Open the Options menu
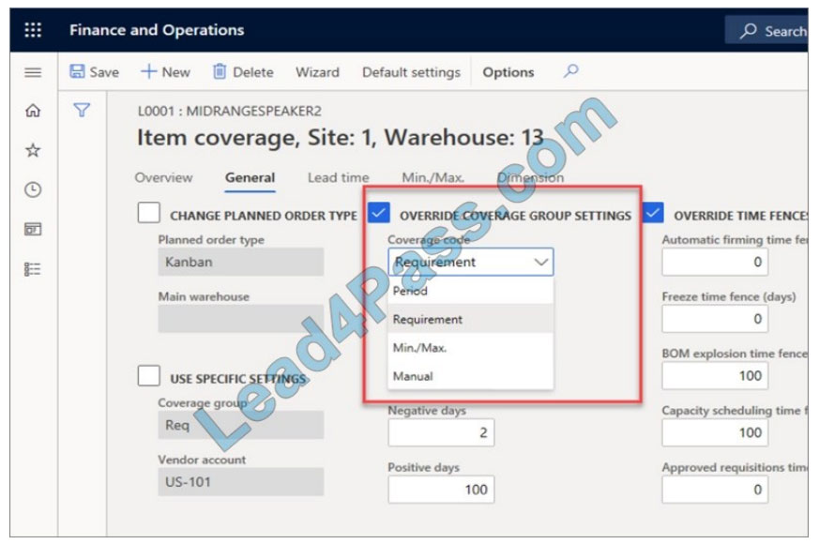This screenshot has width=819, height=544. click(508, 72)
